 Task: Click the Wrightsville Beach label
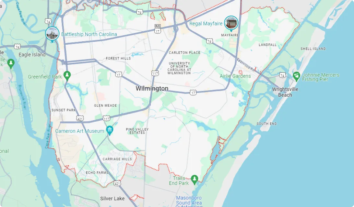(x=285, y=92)
